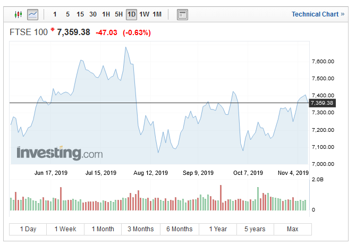This screenshot has width=356, height=244.
Task: Set interval to 5 minutes
Action: (x=67, y=14)
